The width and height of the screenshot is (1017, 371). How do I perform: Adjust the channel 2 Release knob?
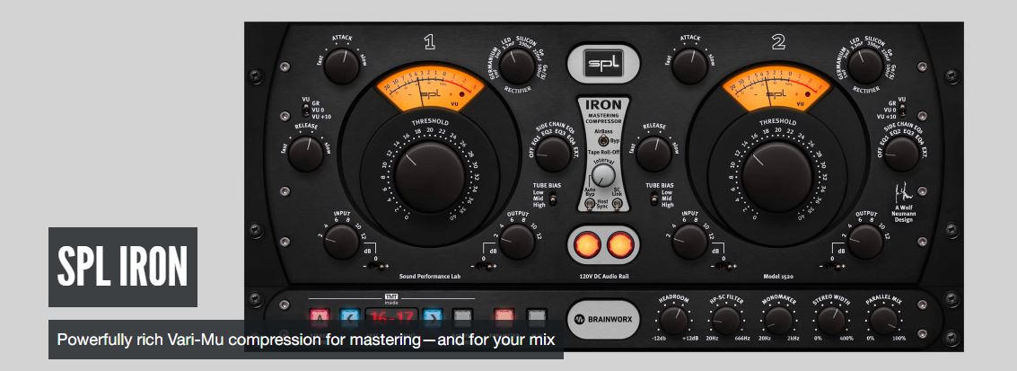point(653,154)
